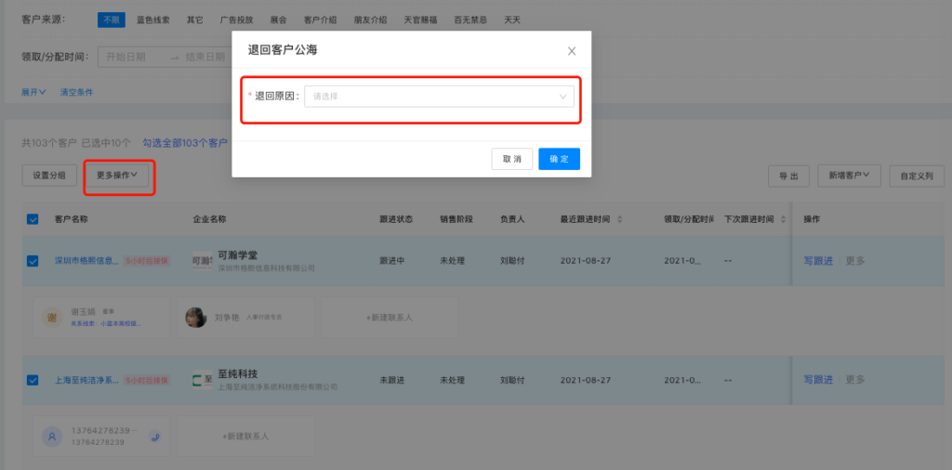Open the 新增客户 dropdown button

849,175
